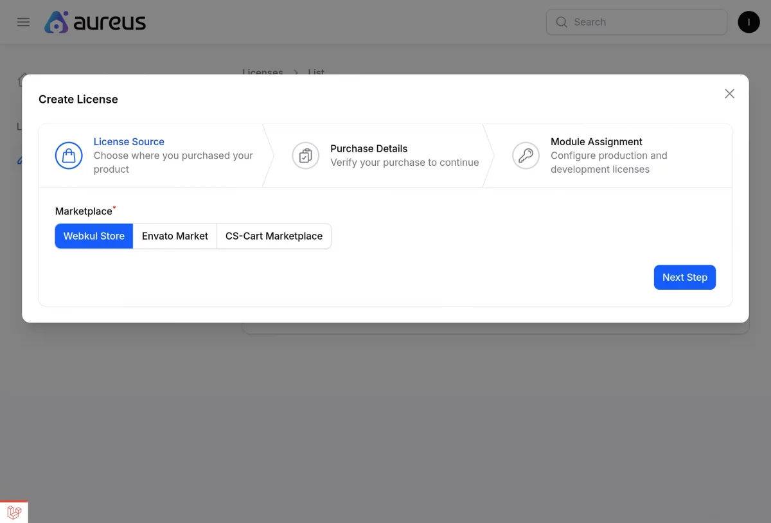
Task: Go to the License Source step
Action: [151, 155]
